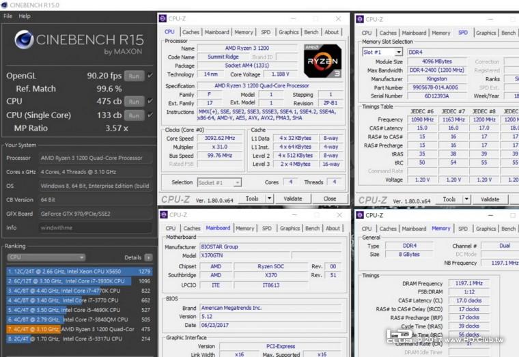The height and width of the screenshot is (357, 519).
Task: Click the BIOS date 06/23/2017 field
Action: (270, 325)
